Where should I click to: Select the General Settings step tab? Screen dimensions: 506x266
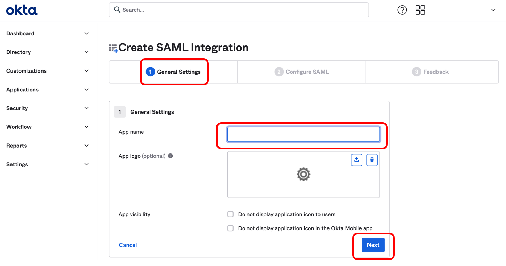click(x=173, y=72)
